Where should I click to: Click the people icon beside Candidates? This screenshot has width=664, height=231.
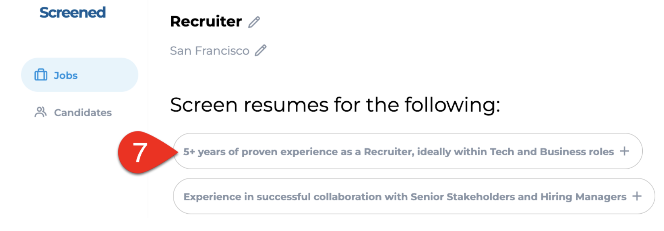point(41,112)
